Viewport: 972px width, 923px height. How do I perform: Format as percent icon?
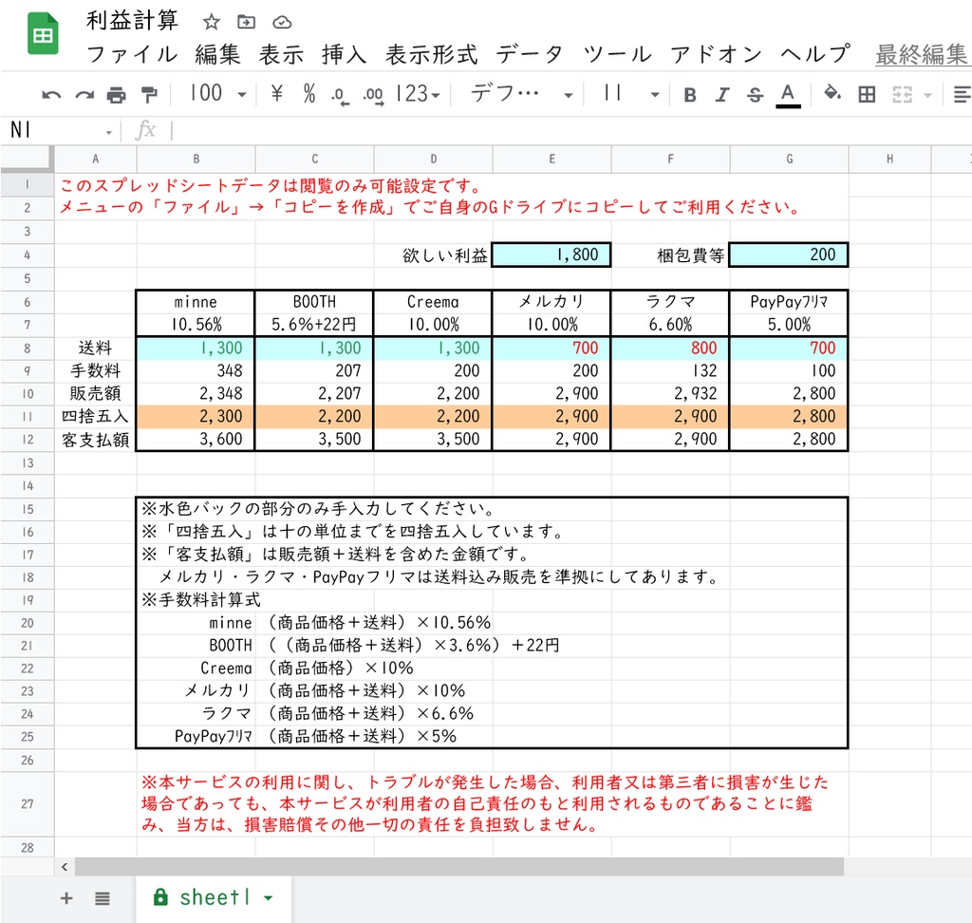[x=309, y=94]
